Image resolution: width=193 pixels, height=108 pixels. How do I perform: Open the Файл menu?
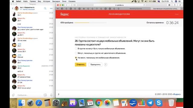pos(25,1)
